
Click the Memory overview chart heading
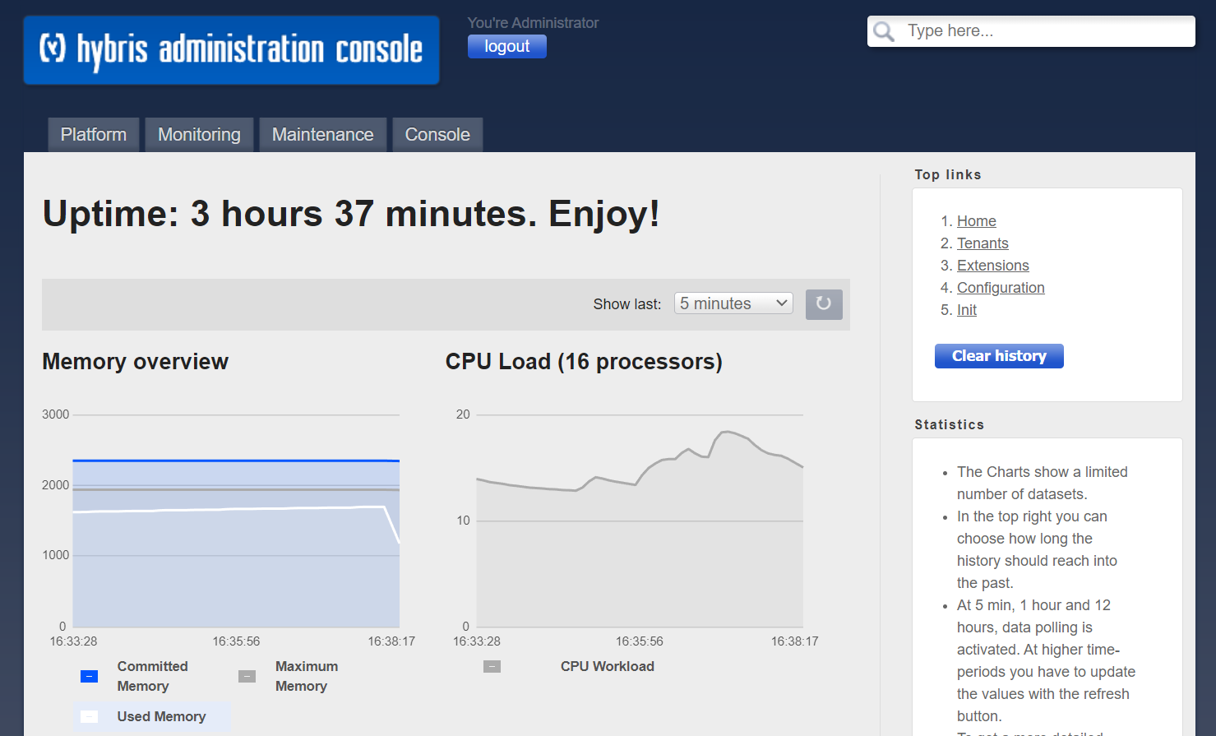coord(135,362)
